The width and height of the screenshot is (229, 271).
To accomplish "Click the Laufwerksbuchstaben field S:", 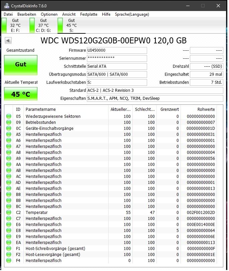I will (x=117, y=82).
